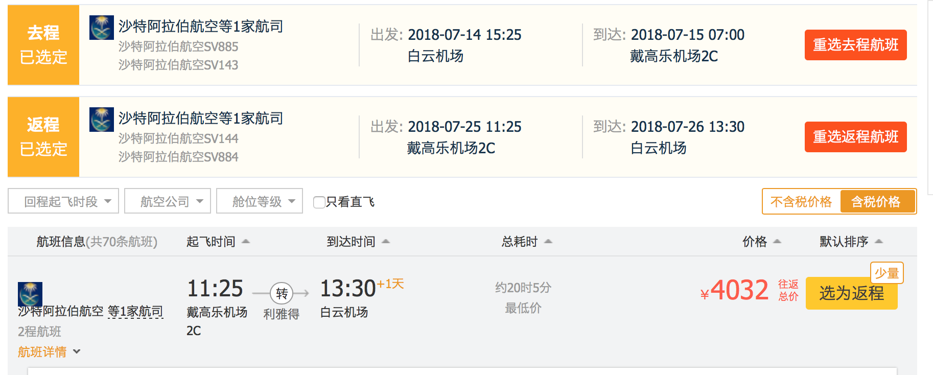Sort by arrival time arrow icon
The width and height of the screenshot is (933, 375).
coord(386,241)
